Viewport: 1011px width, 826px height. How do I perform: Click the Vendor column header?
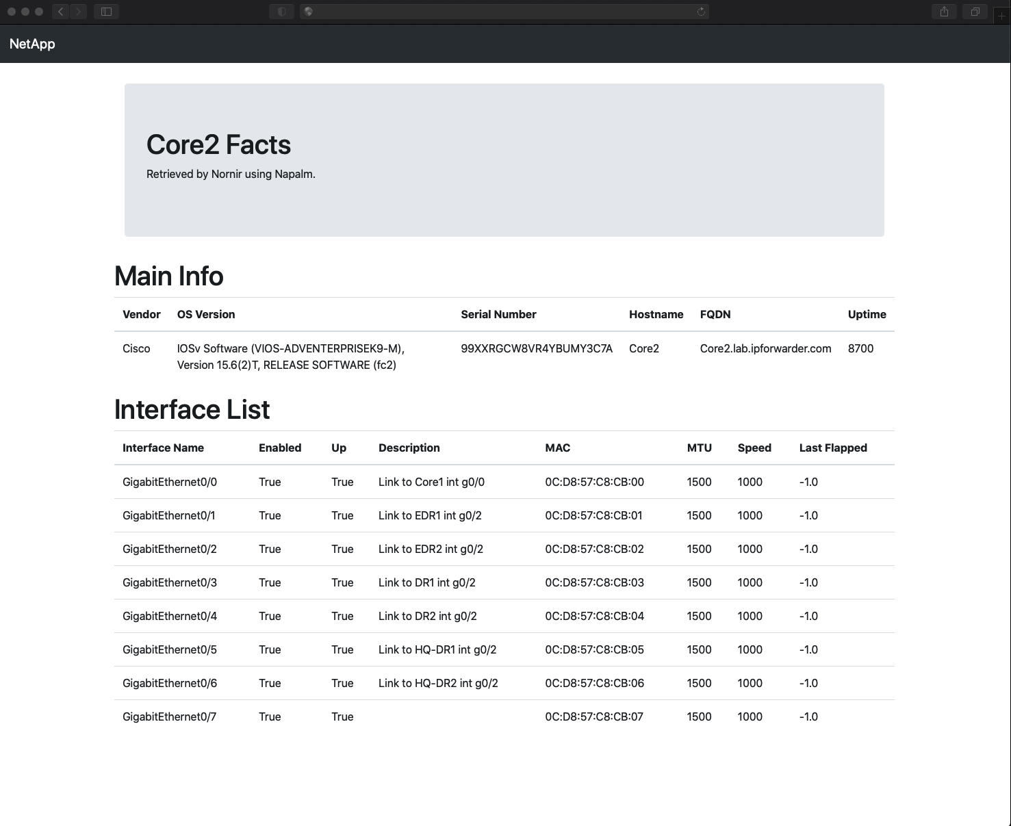(141, 314)
